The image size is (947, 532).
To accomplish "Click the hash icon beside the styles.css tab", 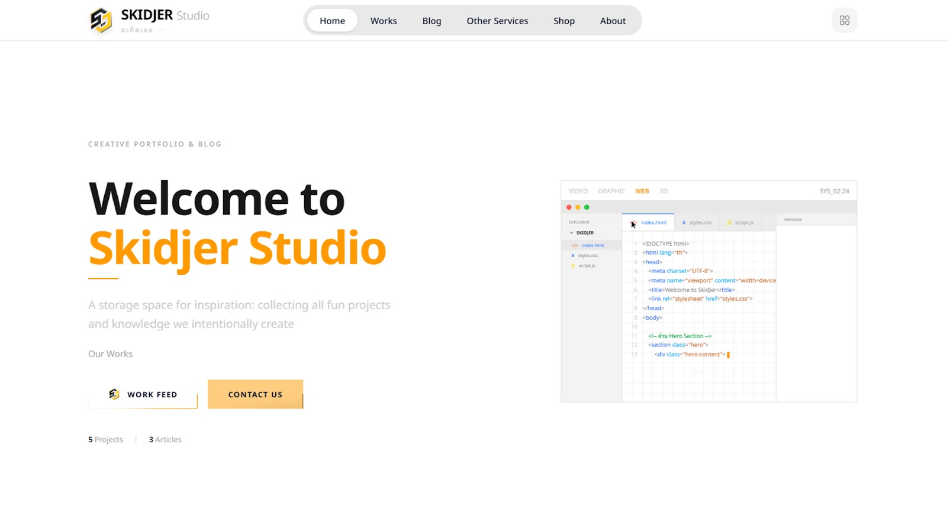I will pos(684,223).
